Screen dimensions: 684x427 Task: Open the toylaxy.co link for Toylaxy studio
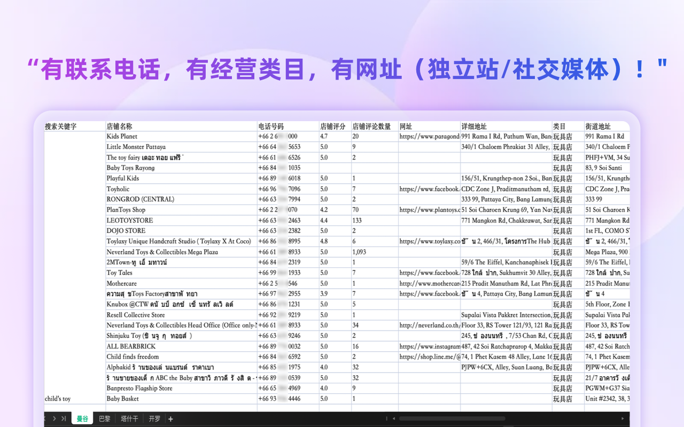click(x=427, y=241)
